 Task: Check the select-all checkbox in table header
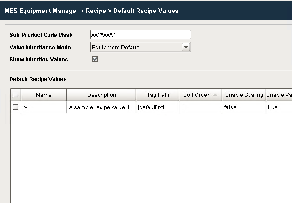pyautogui.click(x=16, y=95)
